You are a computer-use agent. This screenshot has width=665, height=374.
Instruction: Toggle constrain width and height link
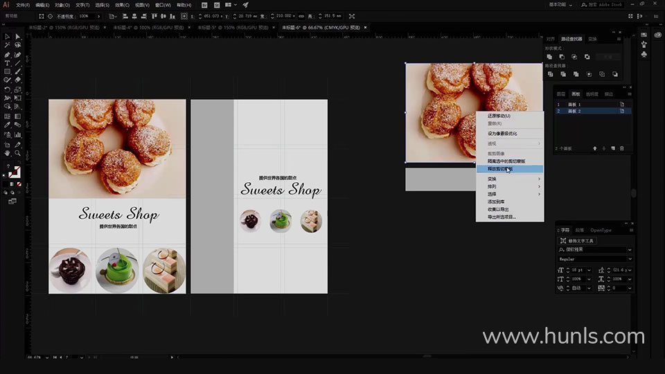301,16
